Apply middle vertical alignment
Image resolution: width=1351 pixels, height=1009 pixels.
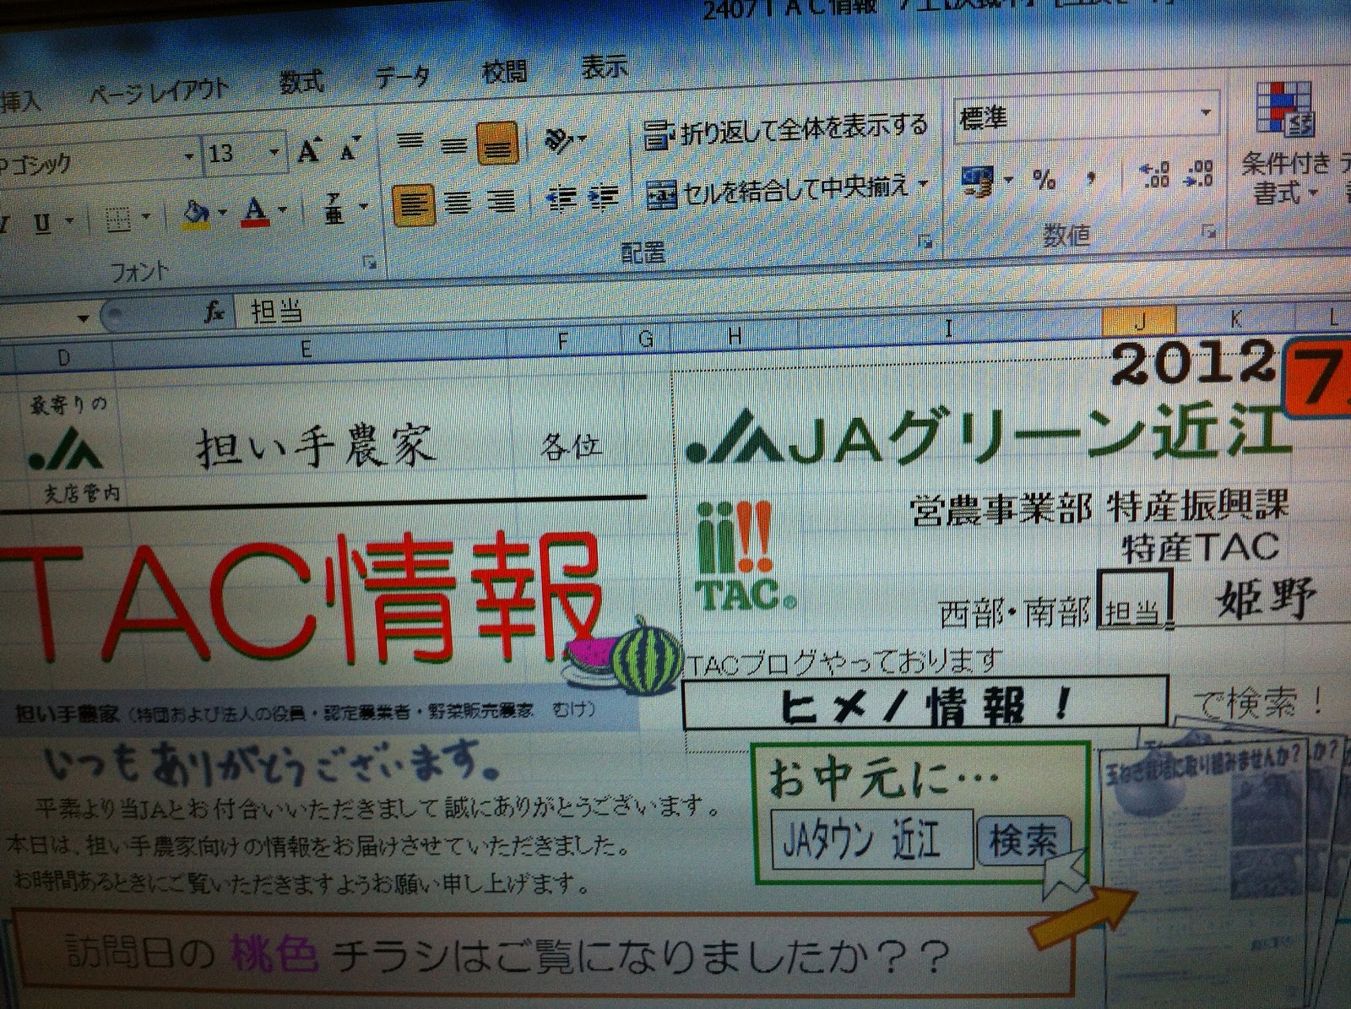453,145
